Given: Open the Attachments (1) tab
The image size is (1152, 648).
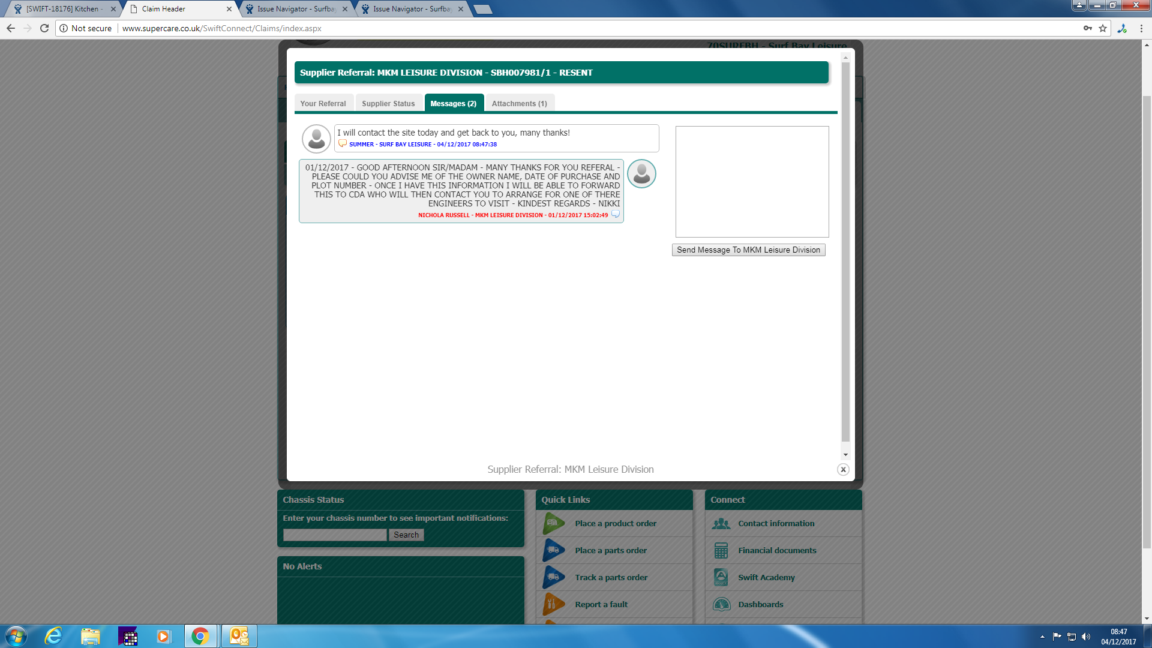Looking at the screenshot, I should coord(519,103).
